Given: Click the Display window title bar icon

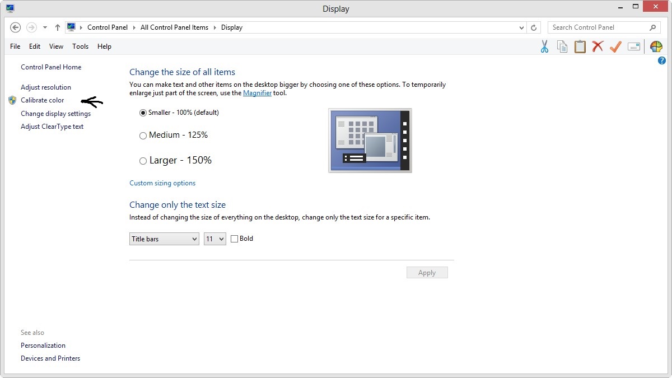Looking at the screenshot, I should coord(10,8).
